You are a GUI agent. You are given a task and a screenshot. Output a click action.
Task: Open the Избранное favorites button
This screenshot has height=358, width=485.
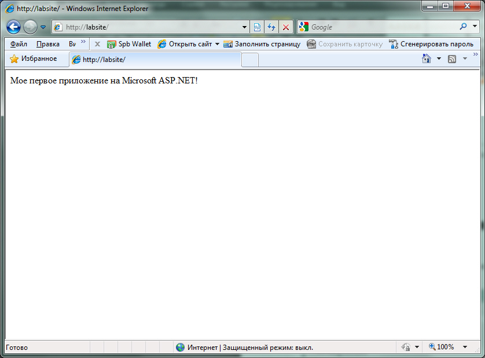tap(34, 59)
